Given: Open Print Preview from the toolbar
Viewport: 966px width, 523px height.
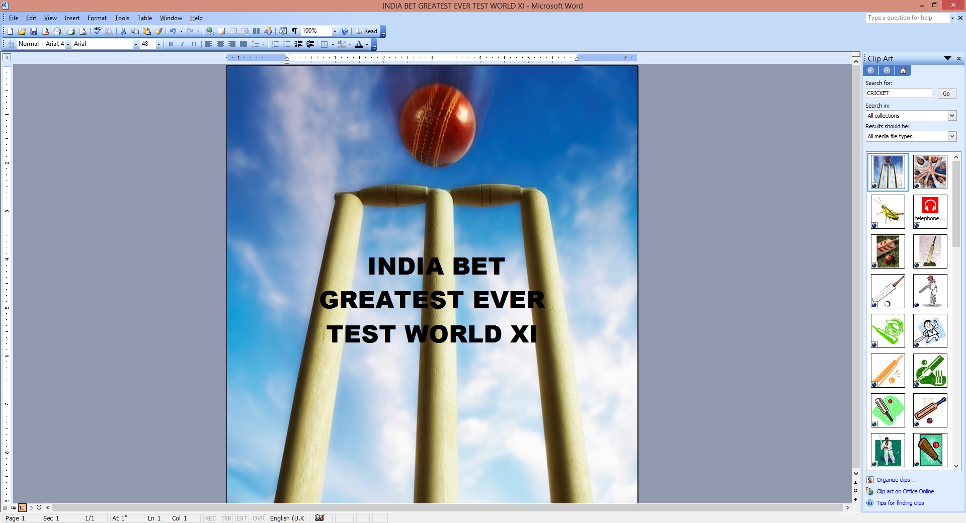Looking at the screenshot, I should [x=83, y=31].
